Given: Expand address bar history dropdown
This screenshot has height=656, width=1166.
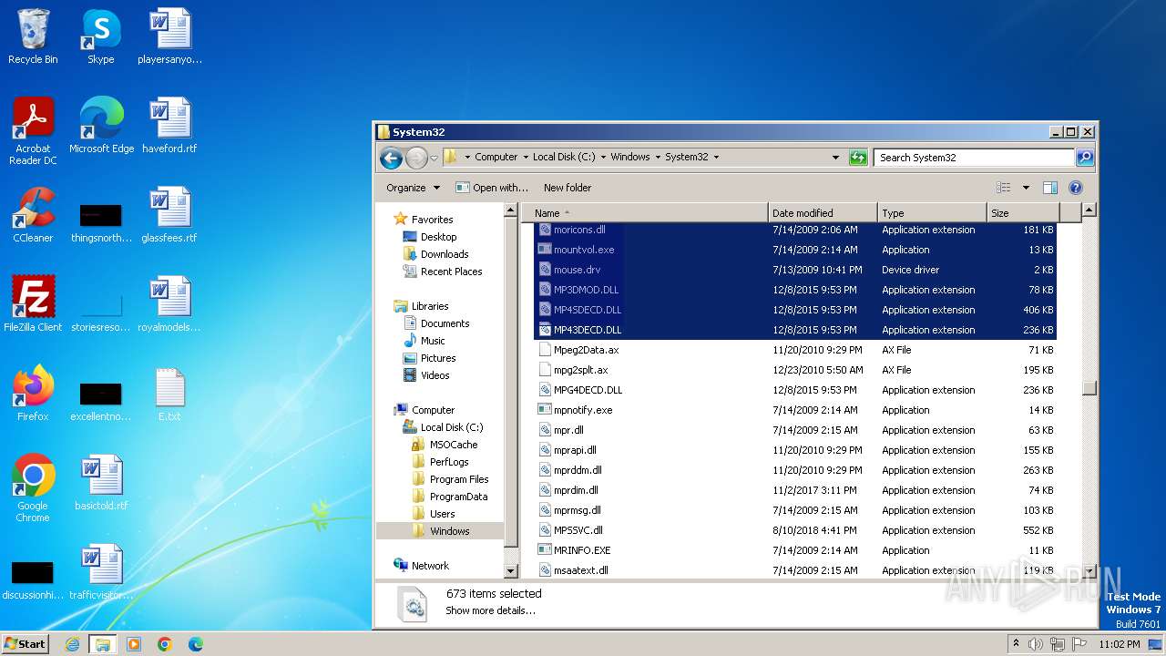Looking at the screenshot, I should click(835, 158).
